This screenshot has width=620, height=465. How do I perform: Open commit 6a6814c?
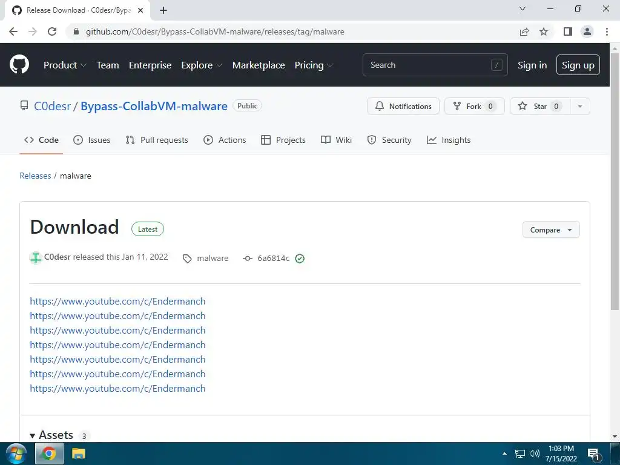266,258
